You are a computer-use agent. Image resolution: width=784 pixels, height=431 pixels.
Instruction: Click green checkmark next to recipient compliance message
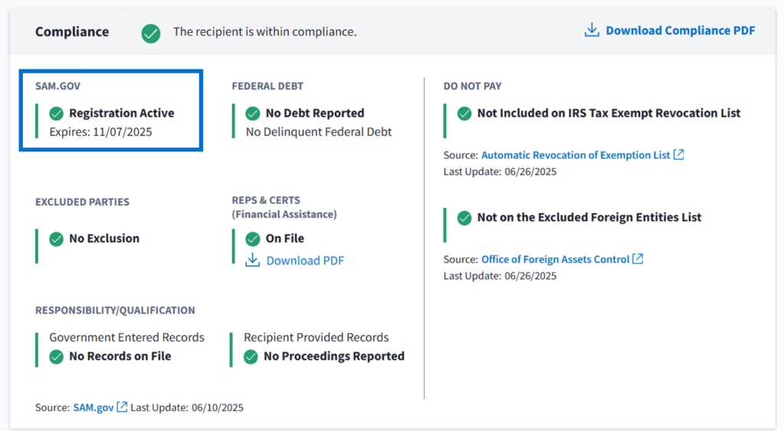(x=151, y=33)
